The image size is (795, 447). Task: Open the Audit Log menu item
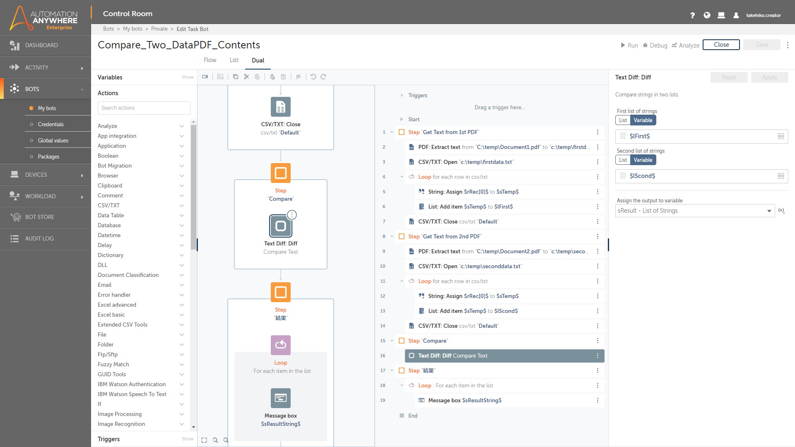tap(39, 238)
